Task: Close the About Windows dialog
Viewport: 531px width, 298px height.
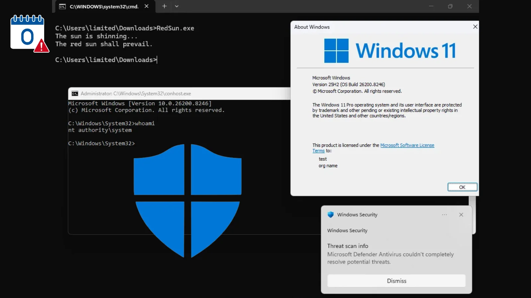Action: point(475,27)
